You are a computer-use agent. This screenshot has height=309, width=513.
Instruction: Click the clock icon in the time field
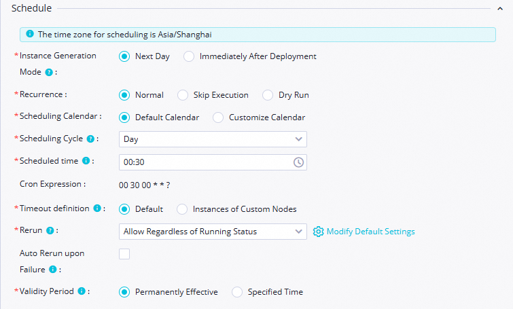coord(298,162)
